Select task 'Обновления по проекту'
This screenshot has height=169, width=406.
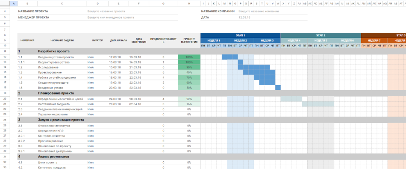point(55,146)
